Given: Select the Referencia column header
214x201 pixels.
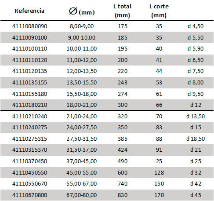Looking at the screenshot, I should point(29,11).
